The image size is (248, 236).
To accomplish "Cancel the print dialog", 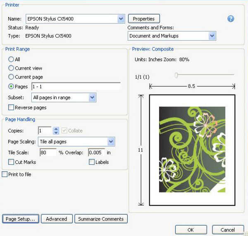I will [x=228, y=230].
